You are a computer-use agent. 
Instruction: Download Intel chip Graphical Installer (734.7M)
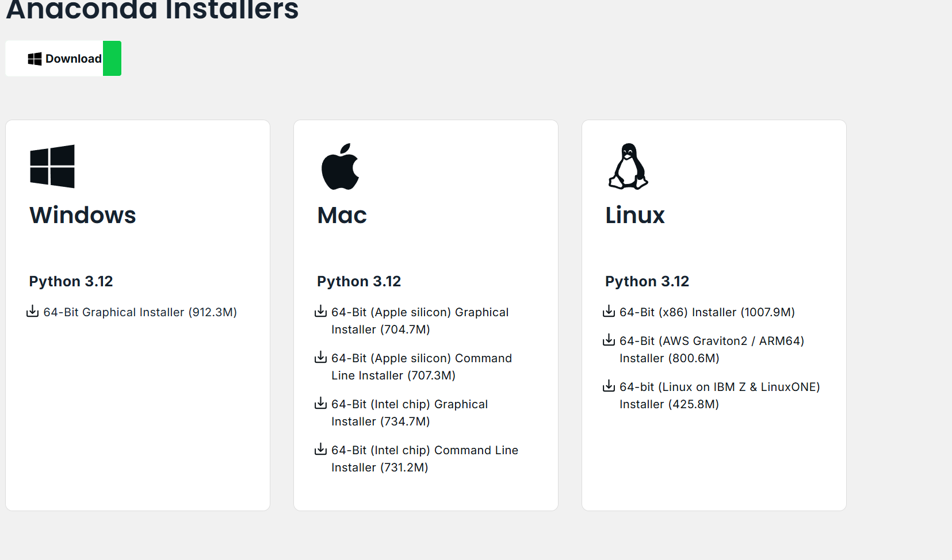410,413
